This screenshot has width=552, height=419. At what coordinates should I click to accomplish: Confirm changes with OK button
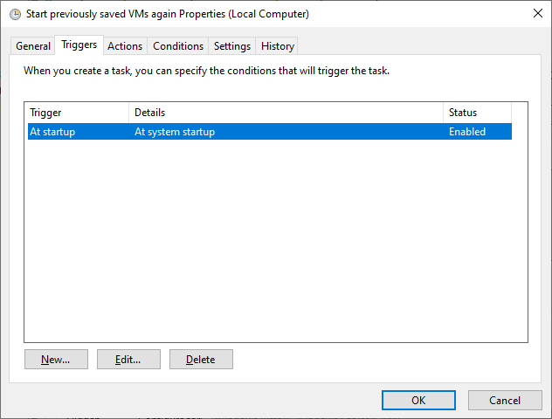(x=418, y=400)
